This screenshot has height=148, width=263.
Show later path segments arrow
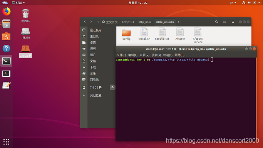click(x=179, y=22)
